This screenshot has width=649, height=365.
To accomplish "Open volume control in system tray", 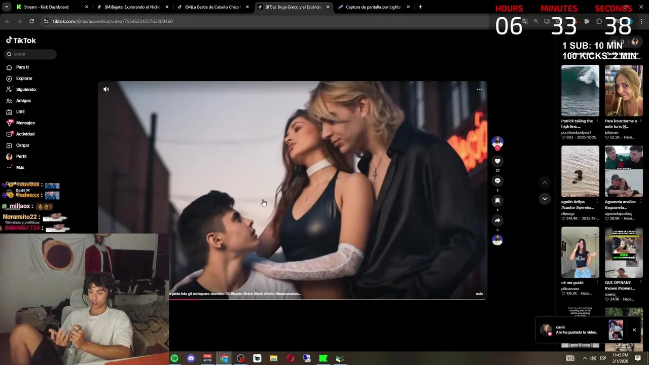I will (593, 358).
